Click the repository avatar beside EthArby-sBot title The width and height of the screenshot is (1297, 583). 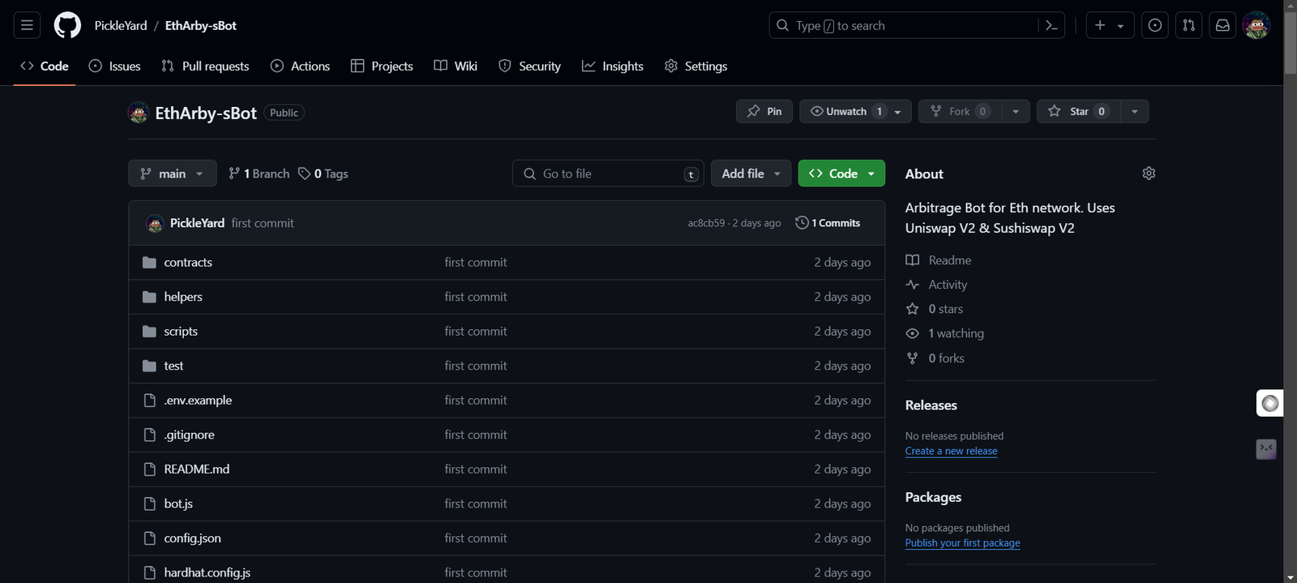coord(139,113)
